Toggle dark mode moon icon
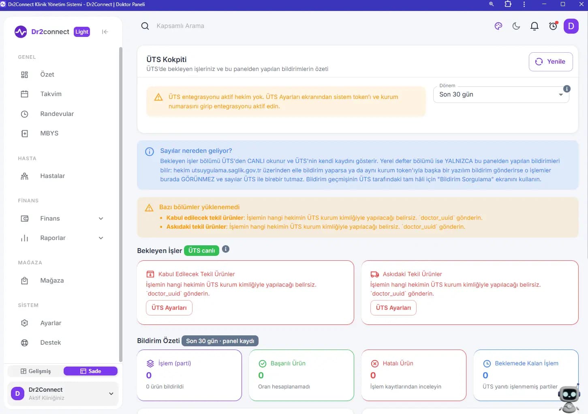The width and height of the screenshot is (588, 414). [516, 26]
